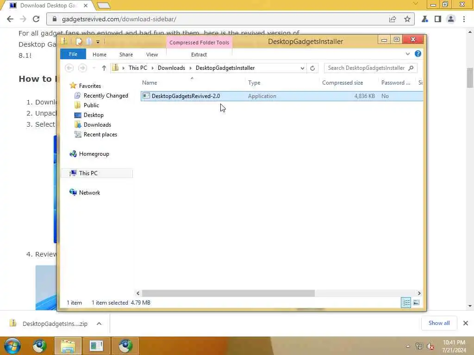Open the Share ribbon tab
Image resolution: width=474 pixels, height=355 pixels.
click(126, 55)
